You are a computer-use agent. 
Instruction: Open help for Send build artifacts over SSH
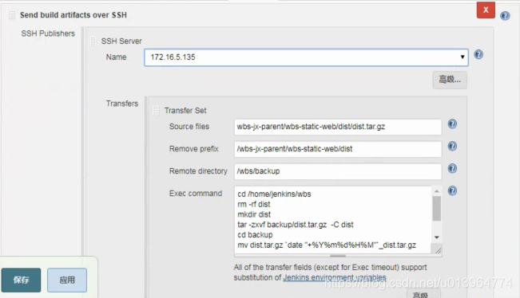pyautogui.click(x=505, y=16)
